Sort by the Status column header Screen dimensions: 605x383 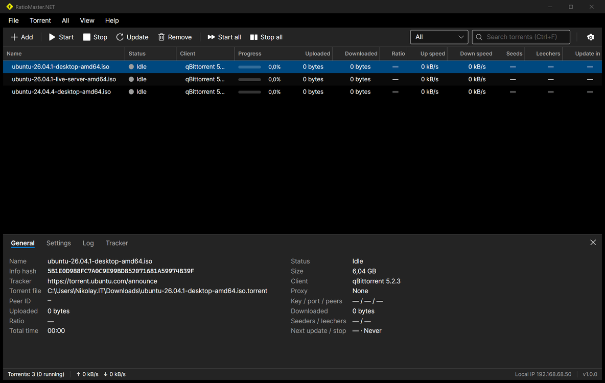(150, 54)
